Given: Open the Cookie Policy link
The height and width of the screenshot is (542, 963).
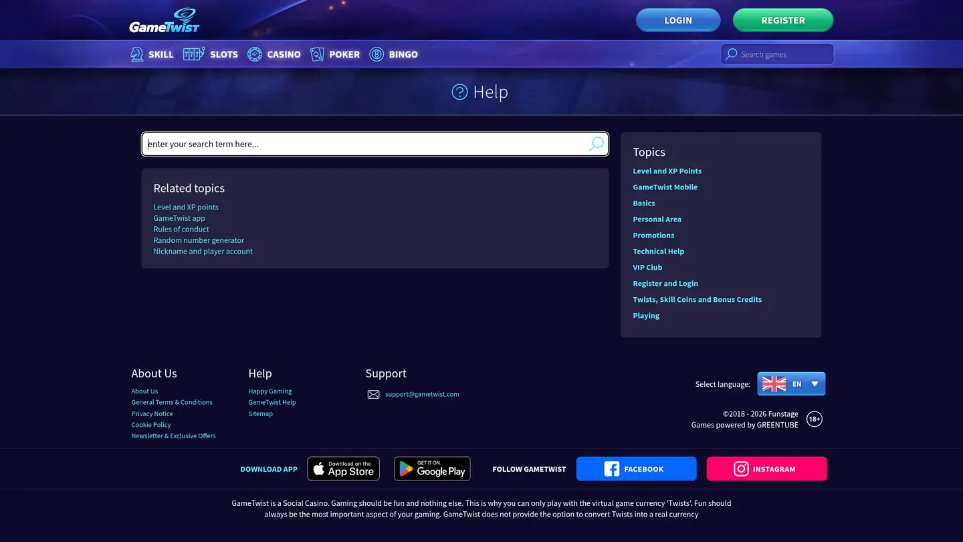Looking at the screenshot, I should (x=151, y=425).
